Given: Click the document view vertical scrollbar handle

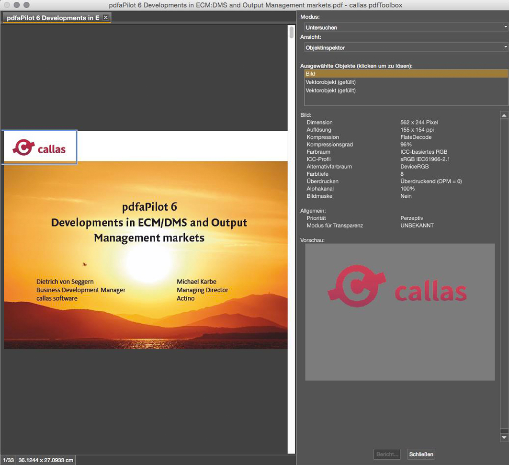Looking at the screenshot, I should (x=292, y=32).
